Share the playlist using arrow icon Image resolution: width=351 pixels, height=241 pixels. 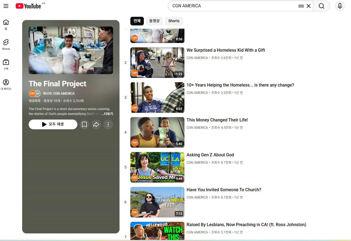96,124
